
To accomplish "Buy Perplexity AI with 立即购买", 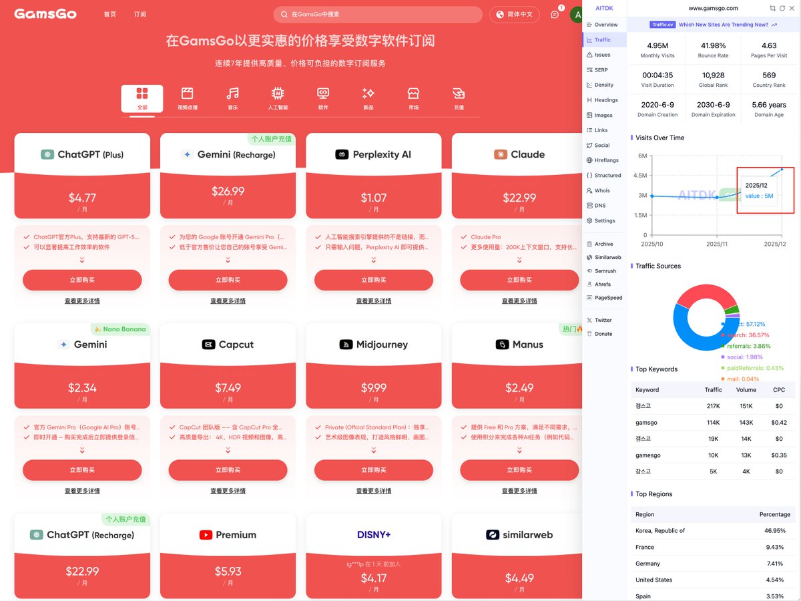I will [374, 280].
